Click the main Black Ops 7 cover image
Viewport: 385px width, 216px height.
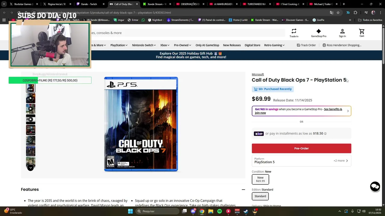(x=141, y=124)
